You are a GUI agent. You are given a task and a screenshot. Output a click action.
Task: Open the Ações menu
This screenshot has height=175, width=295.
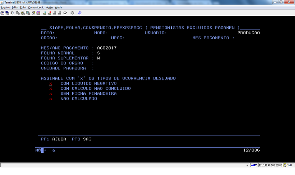point(50,7)
